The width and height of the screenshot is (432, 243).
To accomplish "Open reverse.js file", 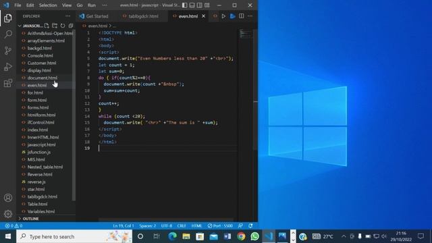I will [36, 182].
